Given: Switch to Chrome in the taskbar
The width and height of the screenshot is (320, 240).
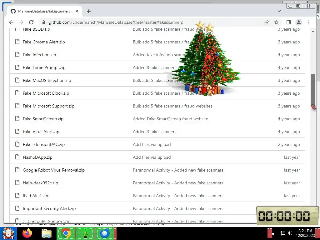Looking at the screenshot, I should coord(66,233).
